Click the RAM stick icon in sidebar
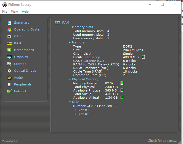183x144 pixels. coord(9,43)
